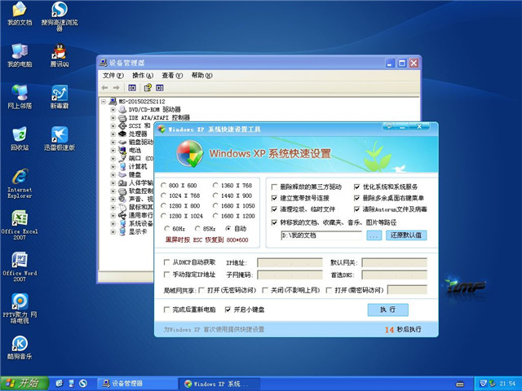This screenshot has height=391, width=522.
Task: Click the feedback bubble icon in setup tool title bar
Action: click(x=389, y=126)
